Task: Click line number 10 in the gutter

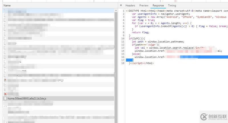Action: coord(123,39)
